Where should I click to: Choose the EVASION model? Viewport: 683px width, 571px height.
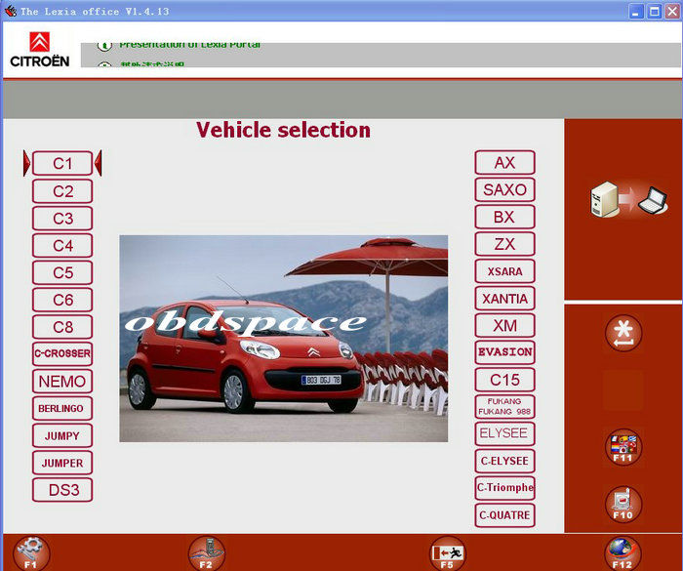click(504, 352)
